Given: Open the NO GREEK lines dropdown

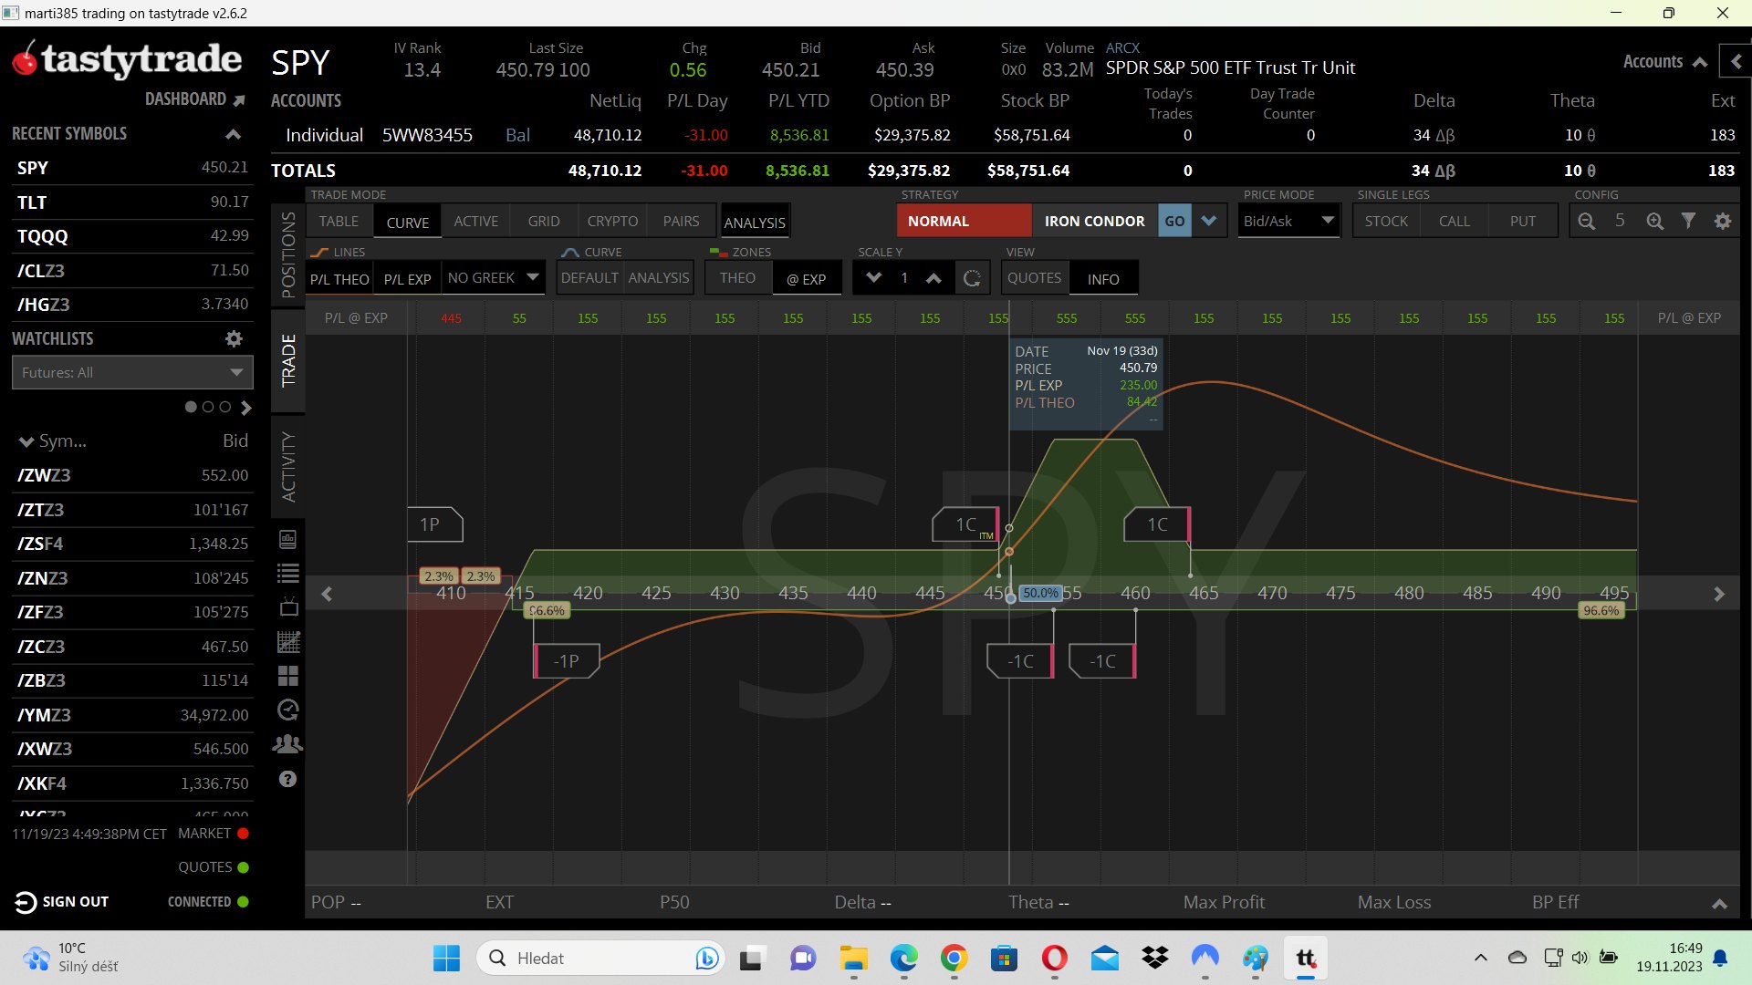Looking at the screenshot, I should tap(494, 278).
